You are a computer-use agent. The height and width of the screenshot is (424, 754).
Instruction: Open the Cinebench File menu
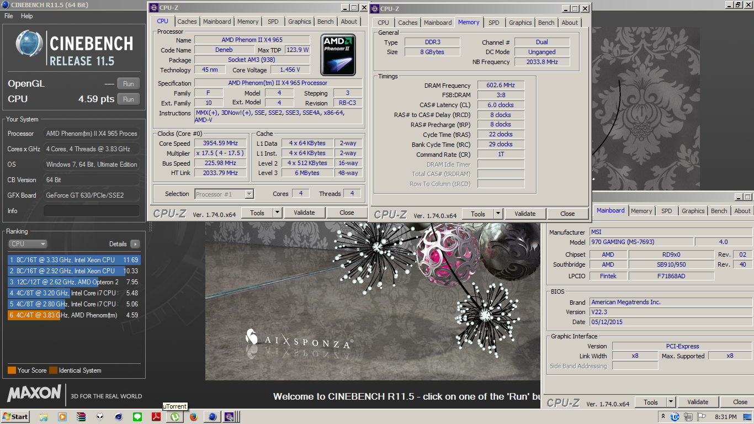tap(9, 16)
